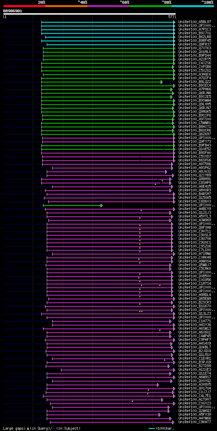Select the UniRef100_B8AIT1 label

195,127
